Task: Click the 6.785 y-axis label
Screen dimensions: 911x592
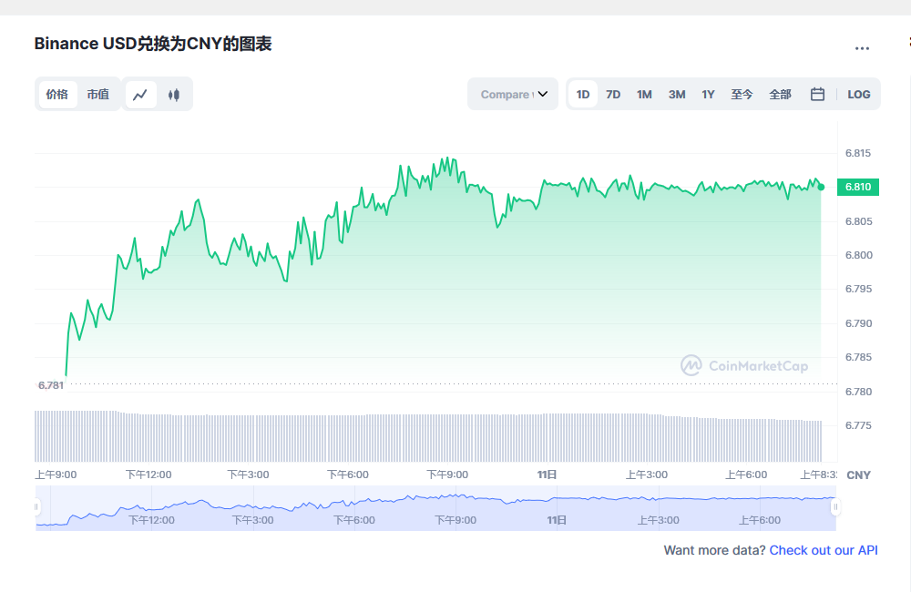Action: (859, 357)
